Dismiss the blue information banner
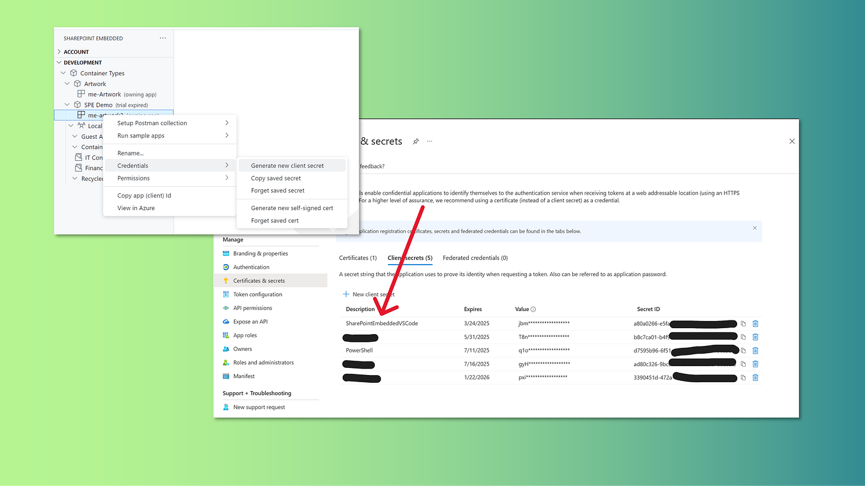Screen dimensions: 865x486 coord(754,228)
